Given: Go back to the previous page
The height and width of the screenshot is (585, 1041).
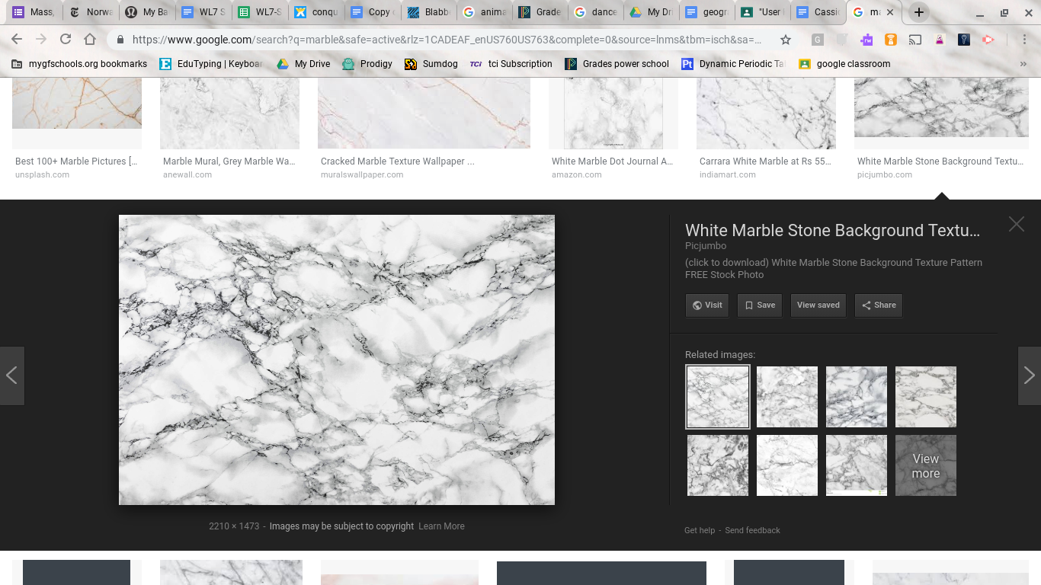Looking at the screenshot, I should pyautogui.click(x=17, y=40).
